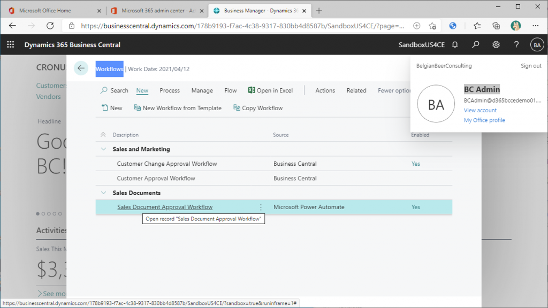548x308 pixels.
Task: Add this page to favorites
Action: [x=432, y=26]
